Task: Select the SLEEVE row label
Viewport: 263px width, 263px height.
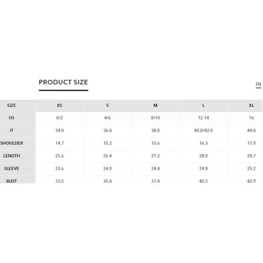Action: click(11, 169)
